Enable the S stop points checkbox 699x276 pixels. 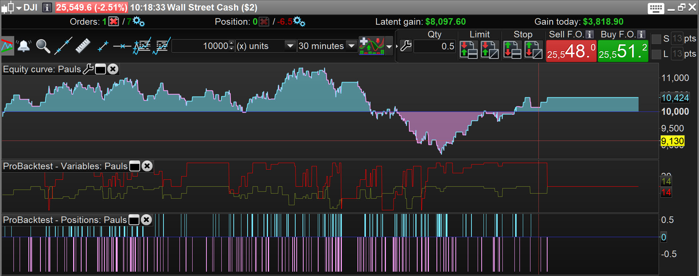[x=656, y=39]
